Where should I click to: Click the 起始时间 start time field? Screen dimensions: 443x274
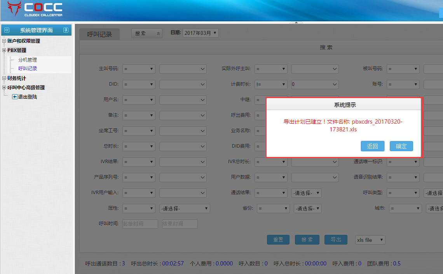pyautogui.click(x=140, y=224)
